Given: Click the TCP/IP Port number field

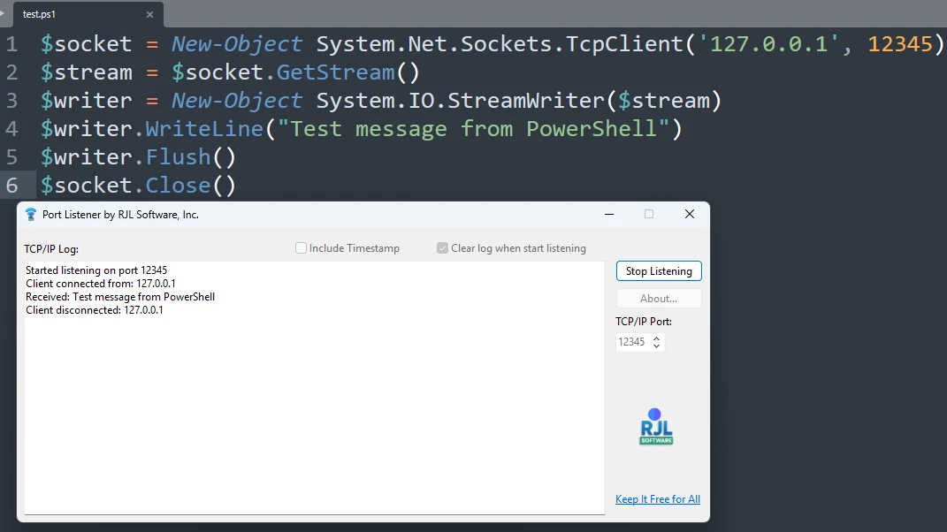Looking at the screenshot, I should [x=632, y=341].
